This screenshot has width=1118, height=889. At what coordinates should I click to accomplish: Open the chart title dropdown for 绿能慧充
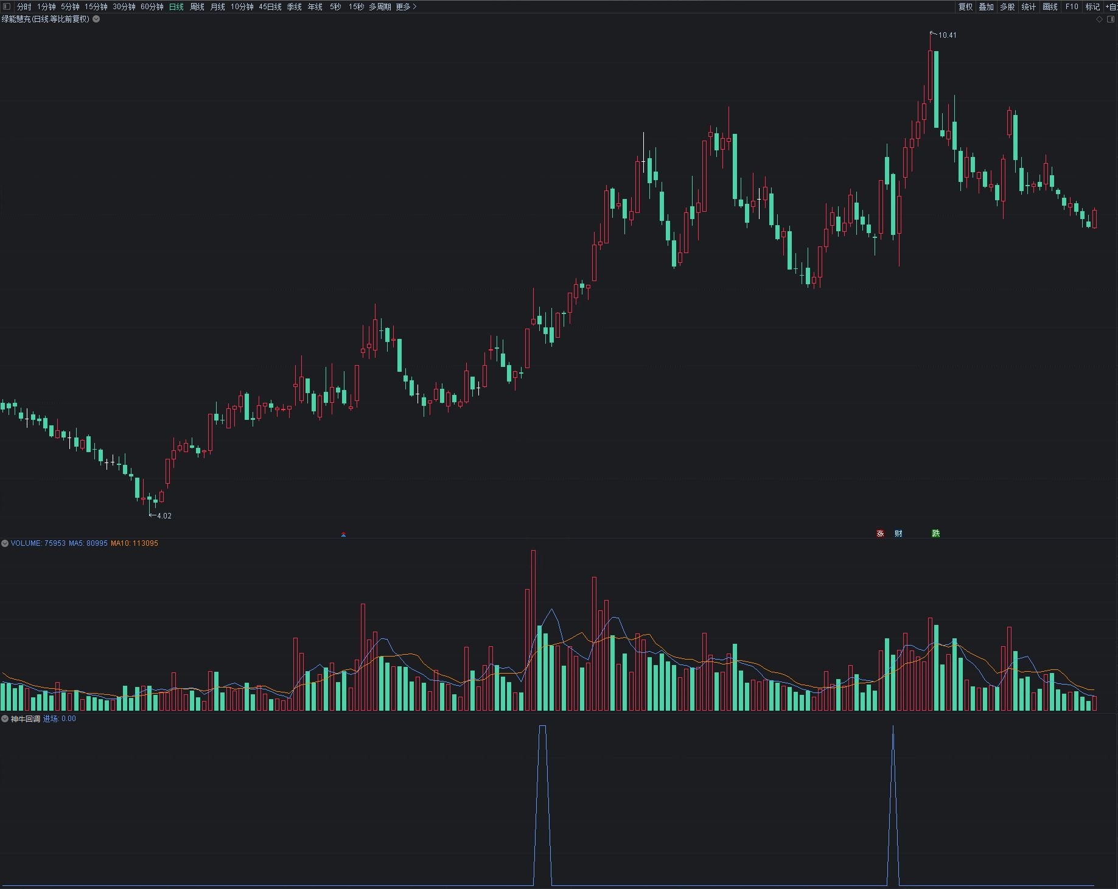[96, 19]
